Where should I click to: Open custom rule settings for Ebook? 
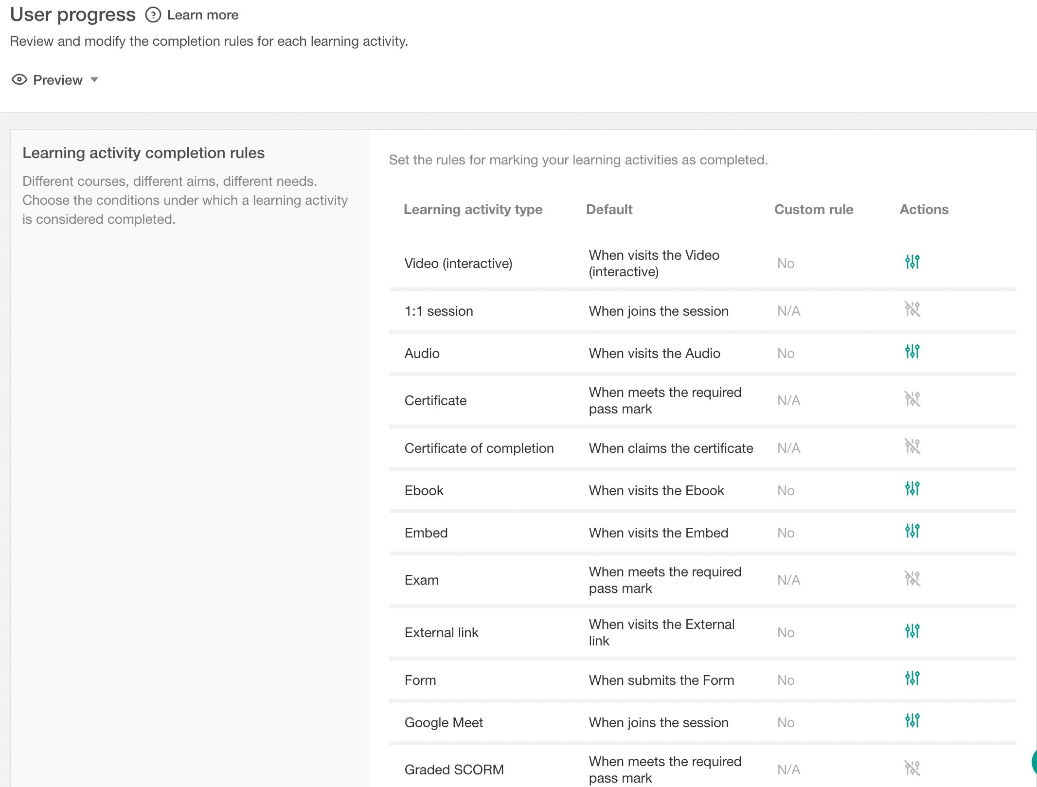point(912,488)
